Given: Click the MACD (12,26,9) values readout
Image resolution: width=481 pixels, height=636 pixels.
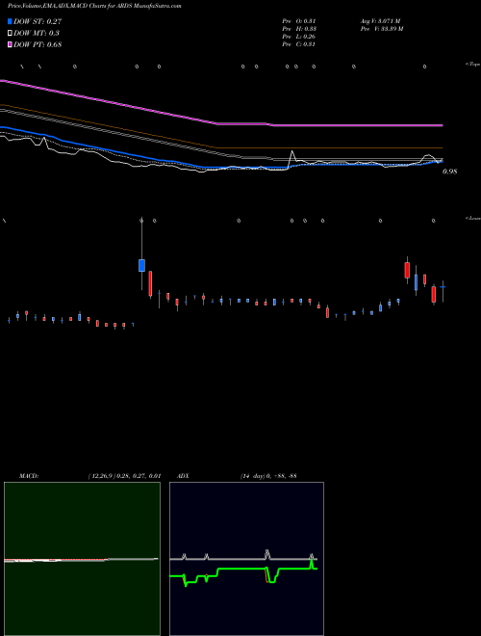Looking at the screenshot, I should point(125,476).
